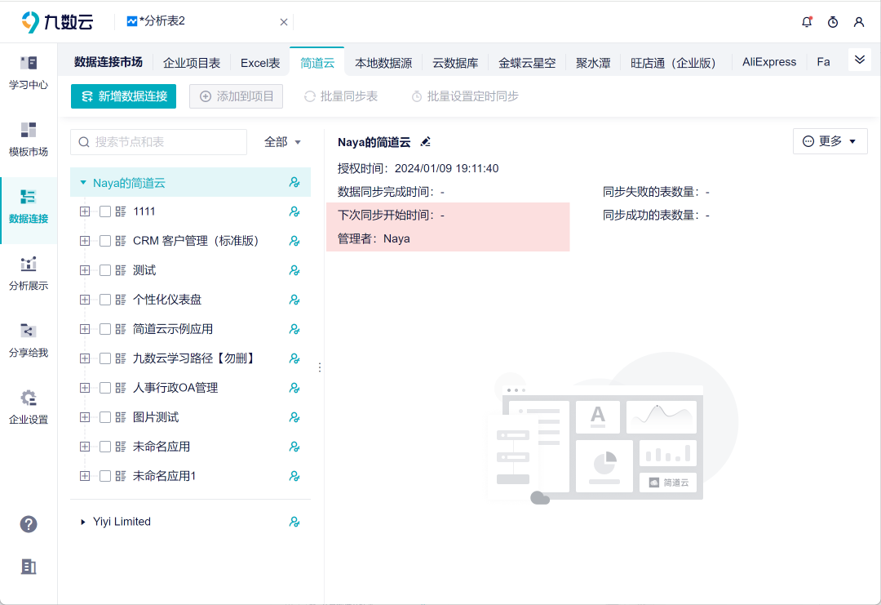Image resolution: width=881 pixels, height=605 pixels.
Task: Click the timer clock icon in header
Action: [x=833, y=22]
